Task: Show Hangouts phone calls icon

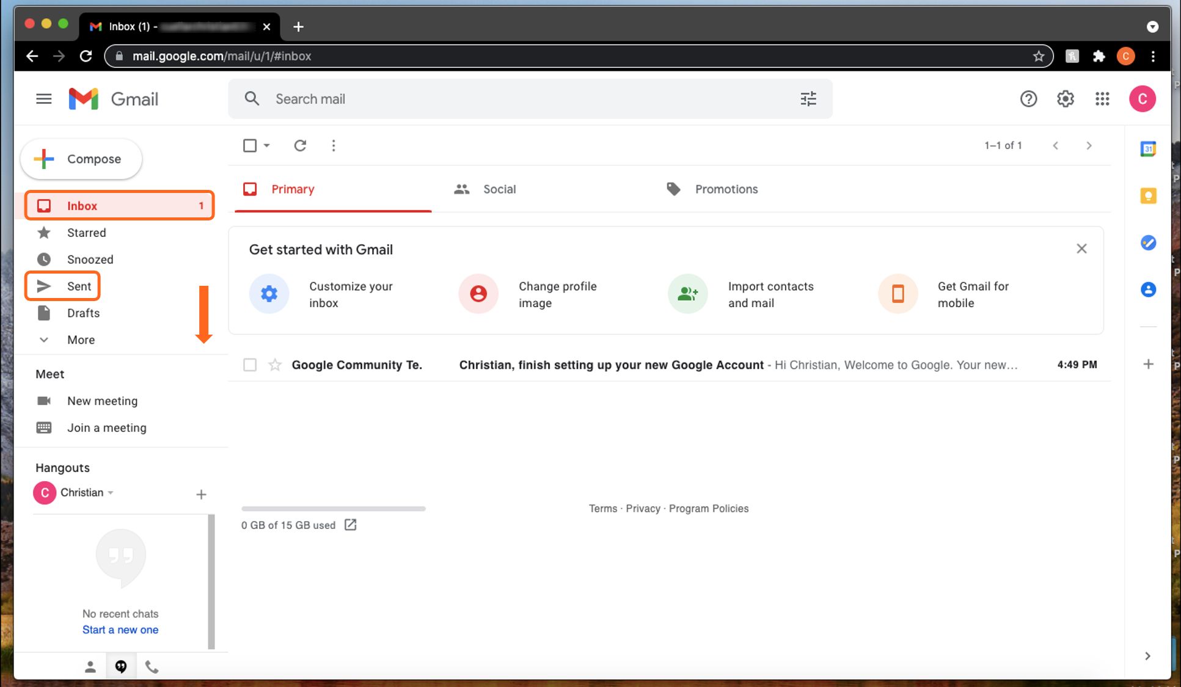Action: [152, 667]
